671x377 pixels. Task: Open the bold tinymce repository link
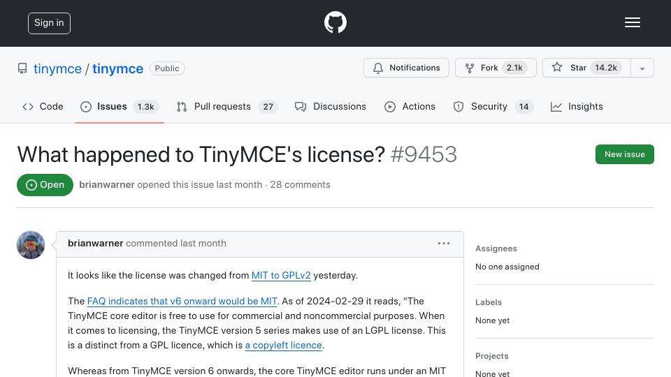coord(117,69)
